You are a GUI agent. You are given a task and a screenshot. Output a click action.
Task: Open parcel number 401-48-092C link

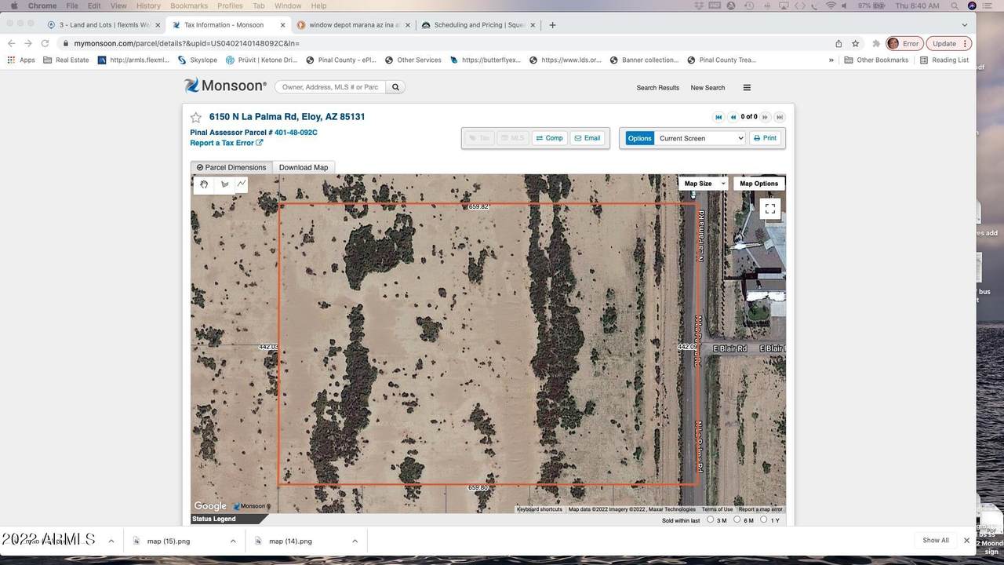point(296,133)
